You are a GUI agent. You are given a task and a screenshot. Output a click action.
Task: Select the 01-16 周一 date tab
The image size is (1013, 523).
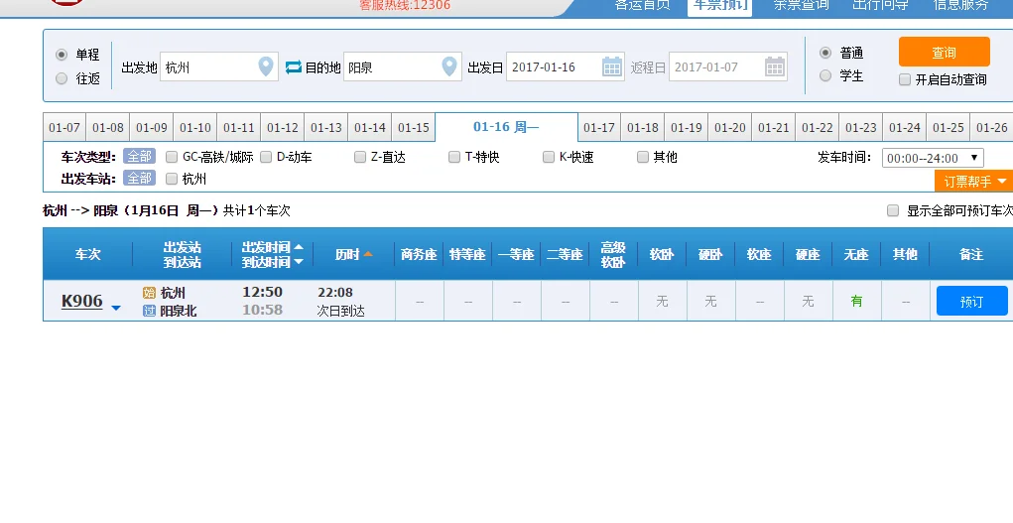coord(506,127)
